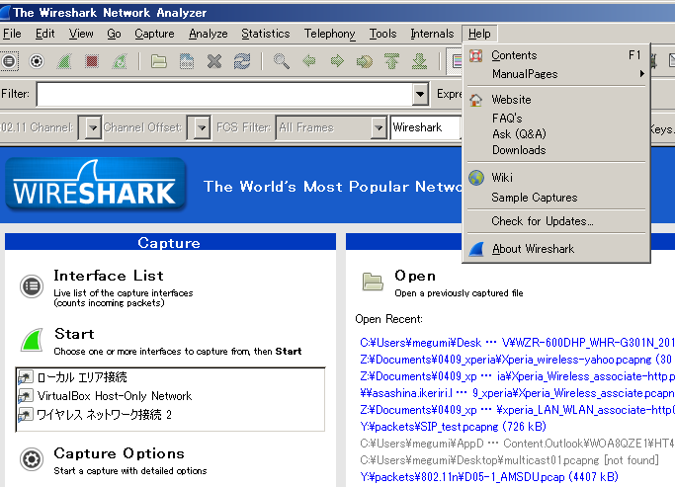
Task: Stop the capture with the red square icon
Action: click(x=92, y=61)
